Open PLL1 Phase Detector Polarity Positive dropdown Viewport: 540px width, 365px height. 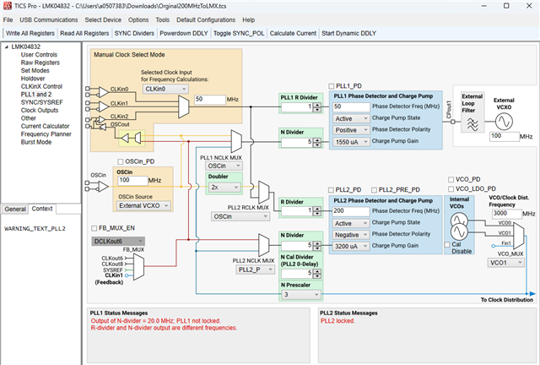tap(351, 130)
